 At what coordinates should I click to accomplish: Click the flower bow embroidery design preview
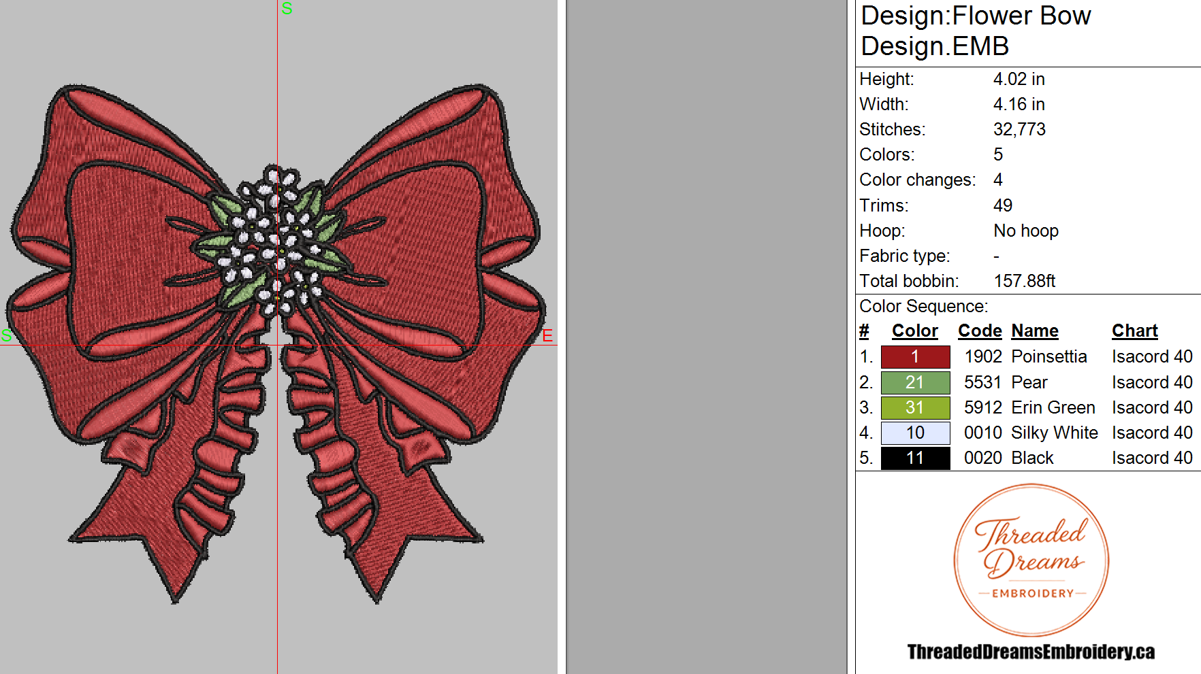[x=276, y=343]
